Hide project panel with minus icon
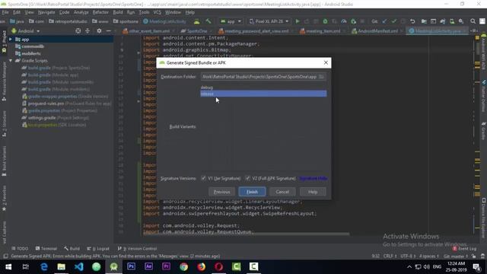This screenshot has height=274, width=487. coord(108,30)
